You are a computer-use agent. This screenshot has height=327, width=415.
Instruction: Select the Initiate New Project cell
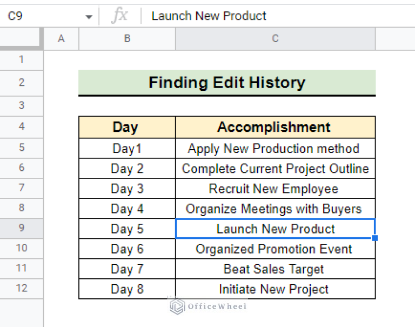pyautogui.click(x=275, y=289)
